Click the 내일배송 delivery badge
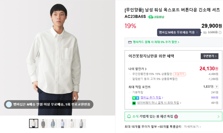The width and height of the screenshot is (223, 133). [x=156, y=17]
